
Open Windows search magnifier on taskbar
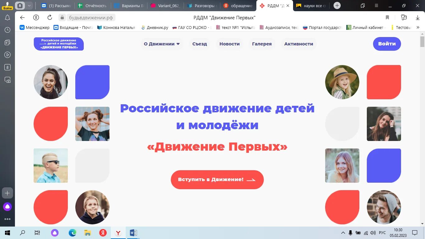[x=22, y=233]
